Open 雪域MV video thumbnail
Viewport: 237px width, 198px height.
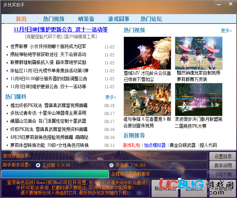[x=147, y=53]
